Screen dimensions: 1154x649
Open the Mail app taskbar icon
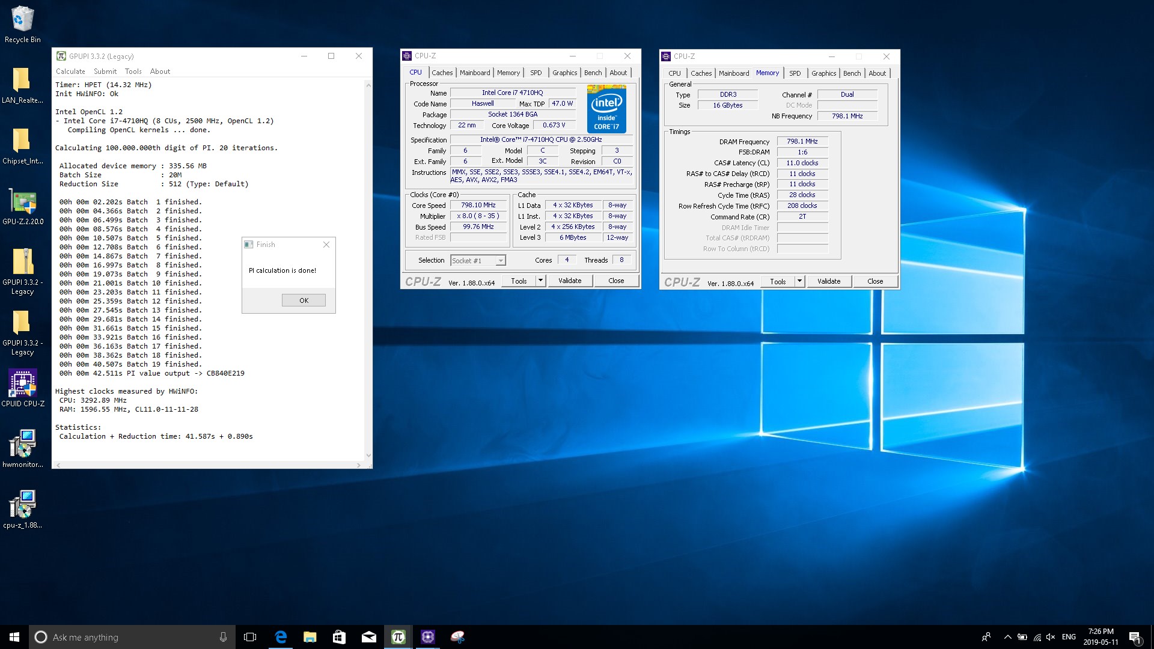point(368,637)
